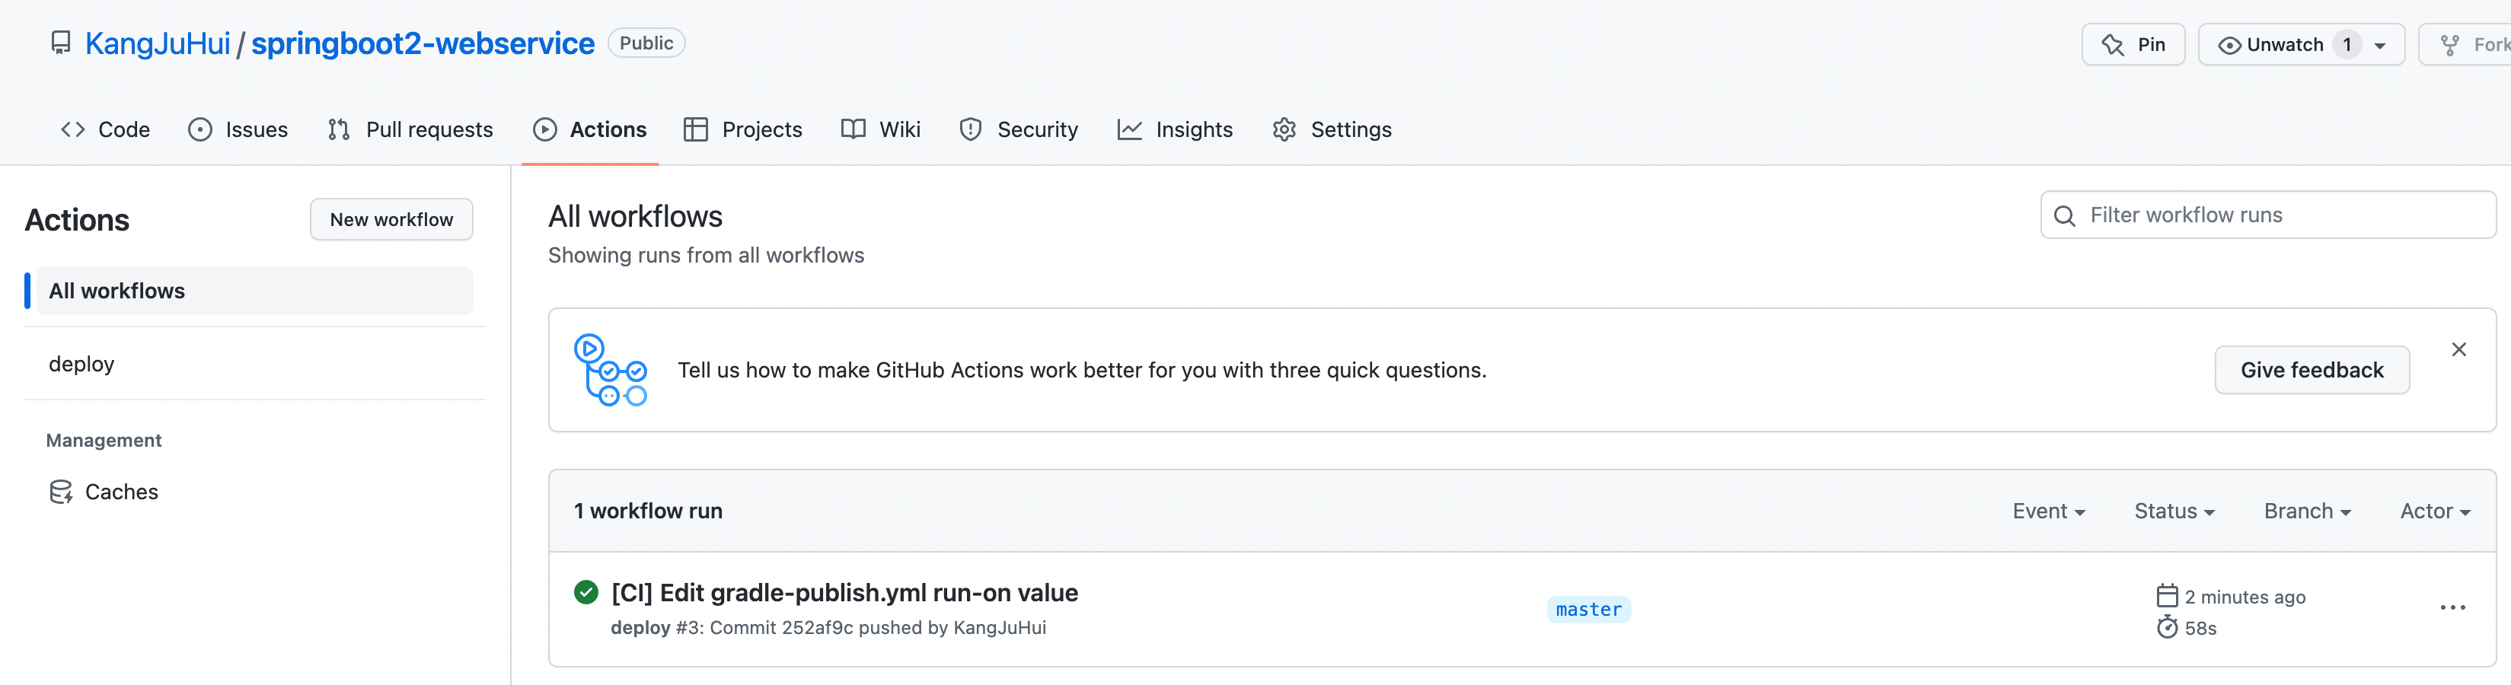Click the '58s' duration text
Viewport: 2511px width, 685px height.
tap(2200, 629)
